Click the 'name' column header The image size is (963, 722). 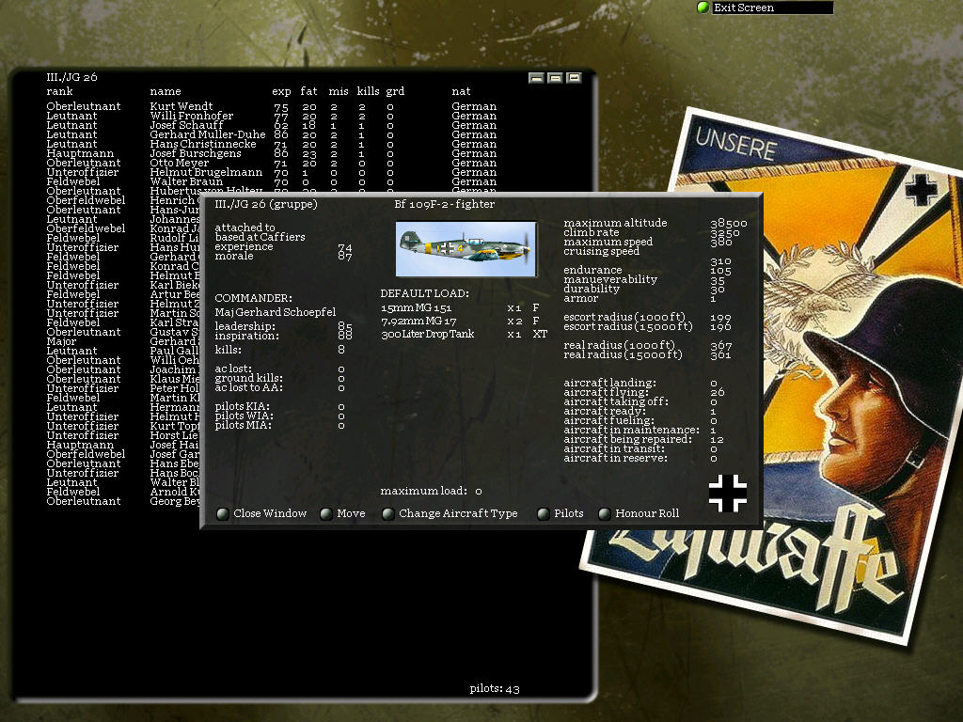[166, 91]
